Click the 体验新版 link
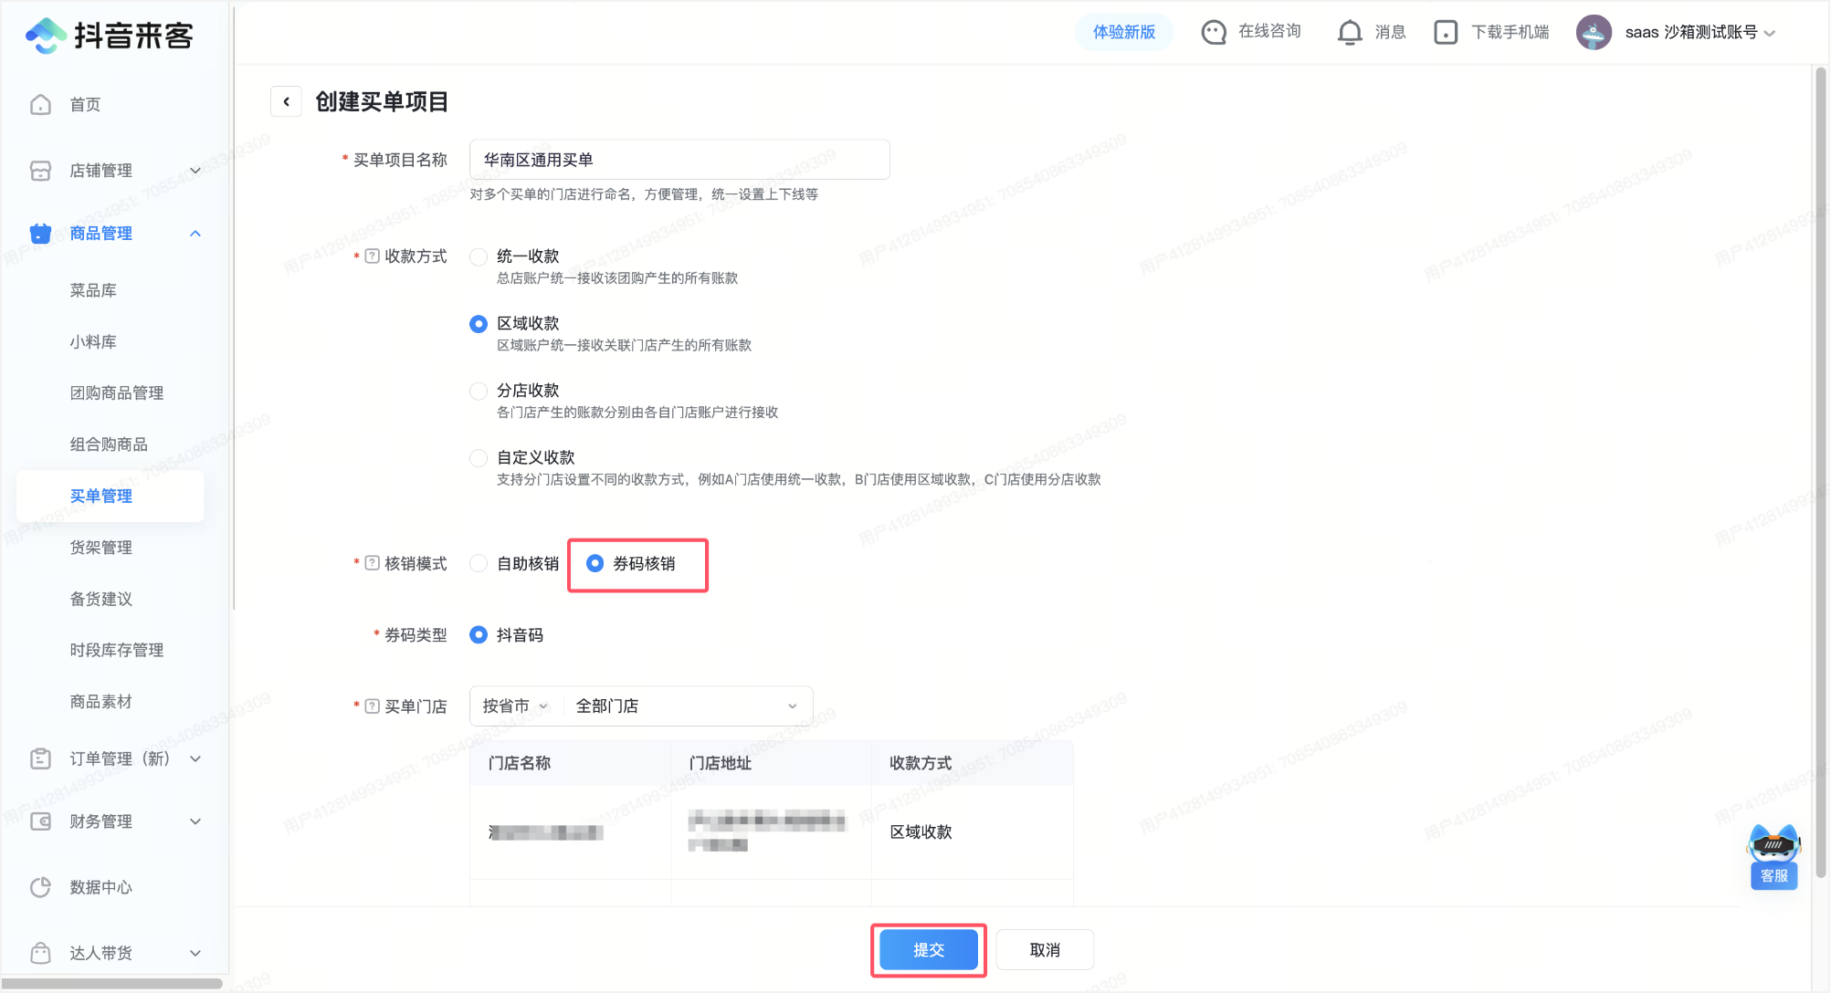1831x993 pixels. point(1124,32)
